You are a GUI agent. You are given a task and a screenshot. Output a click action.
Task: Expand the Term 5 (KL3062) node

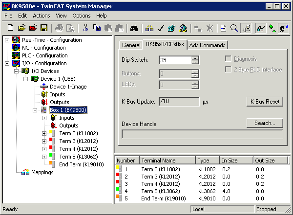[x=44, y=157]
